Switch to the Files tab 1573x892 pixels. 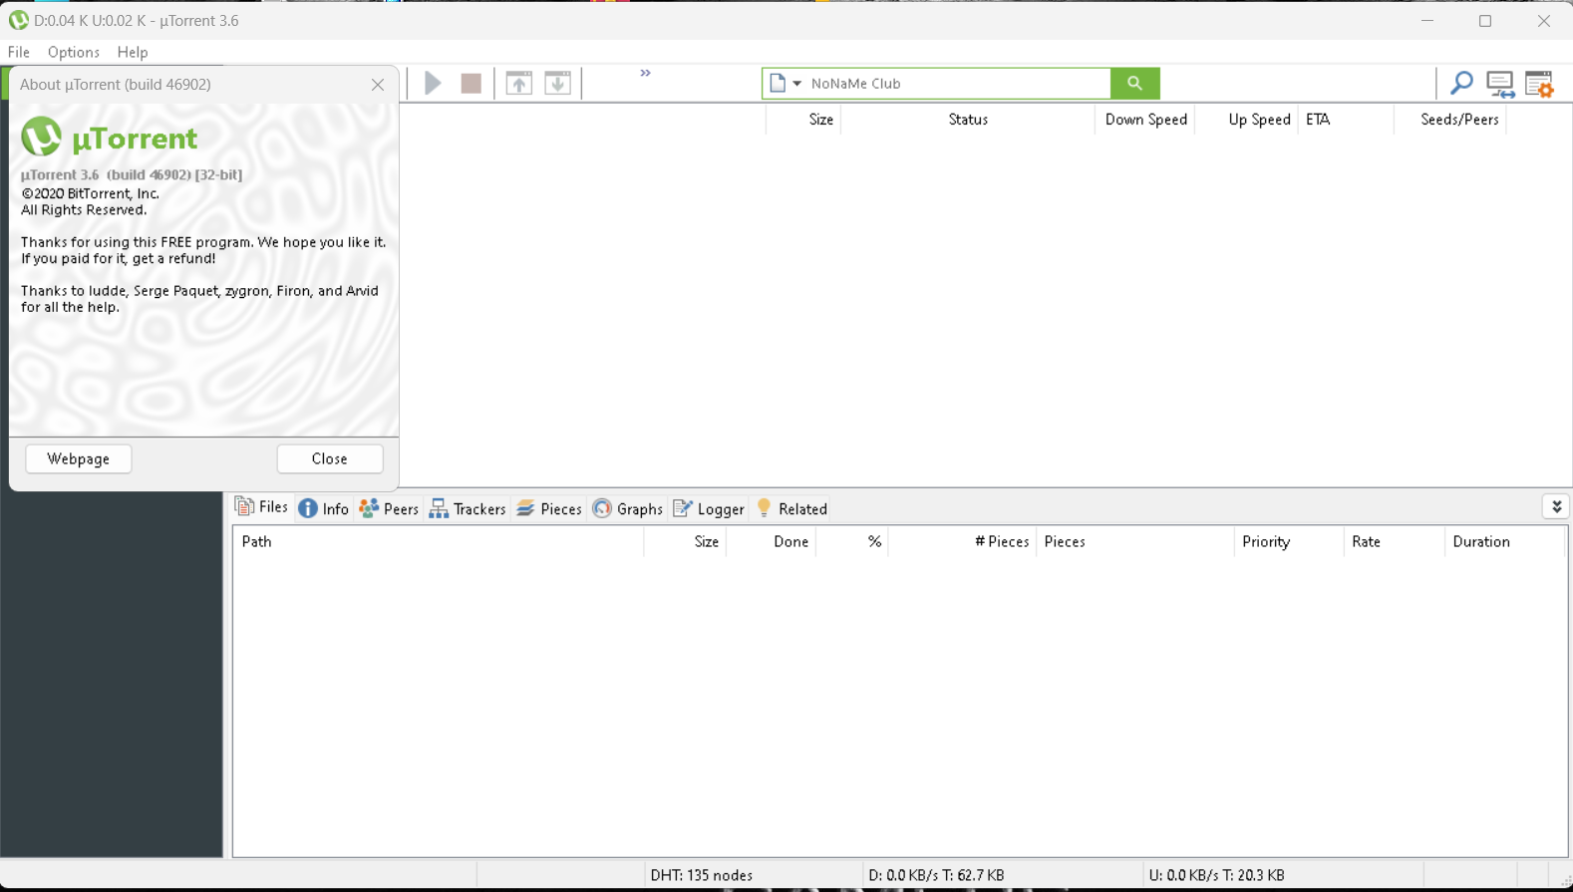(x=261, y=507)
